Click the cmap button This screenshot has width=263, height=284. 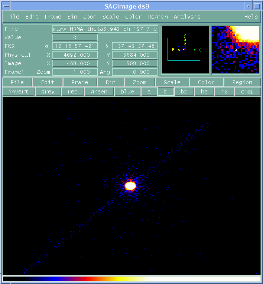247,92
